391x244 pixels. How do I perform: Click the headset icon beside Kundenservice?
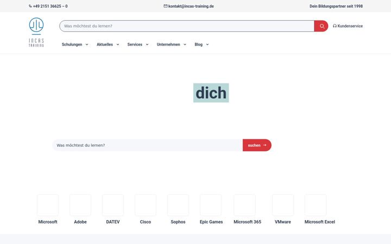click(335, 26)
